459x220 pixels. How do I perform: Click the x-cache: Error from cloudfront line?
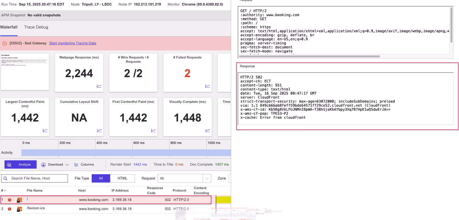point(273,118)
